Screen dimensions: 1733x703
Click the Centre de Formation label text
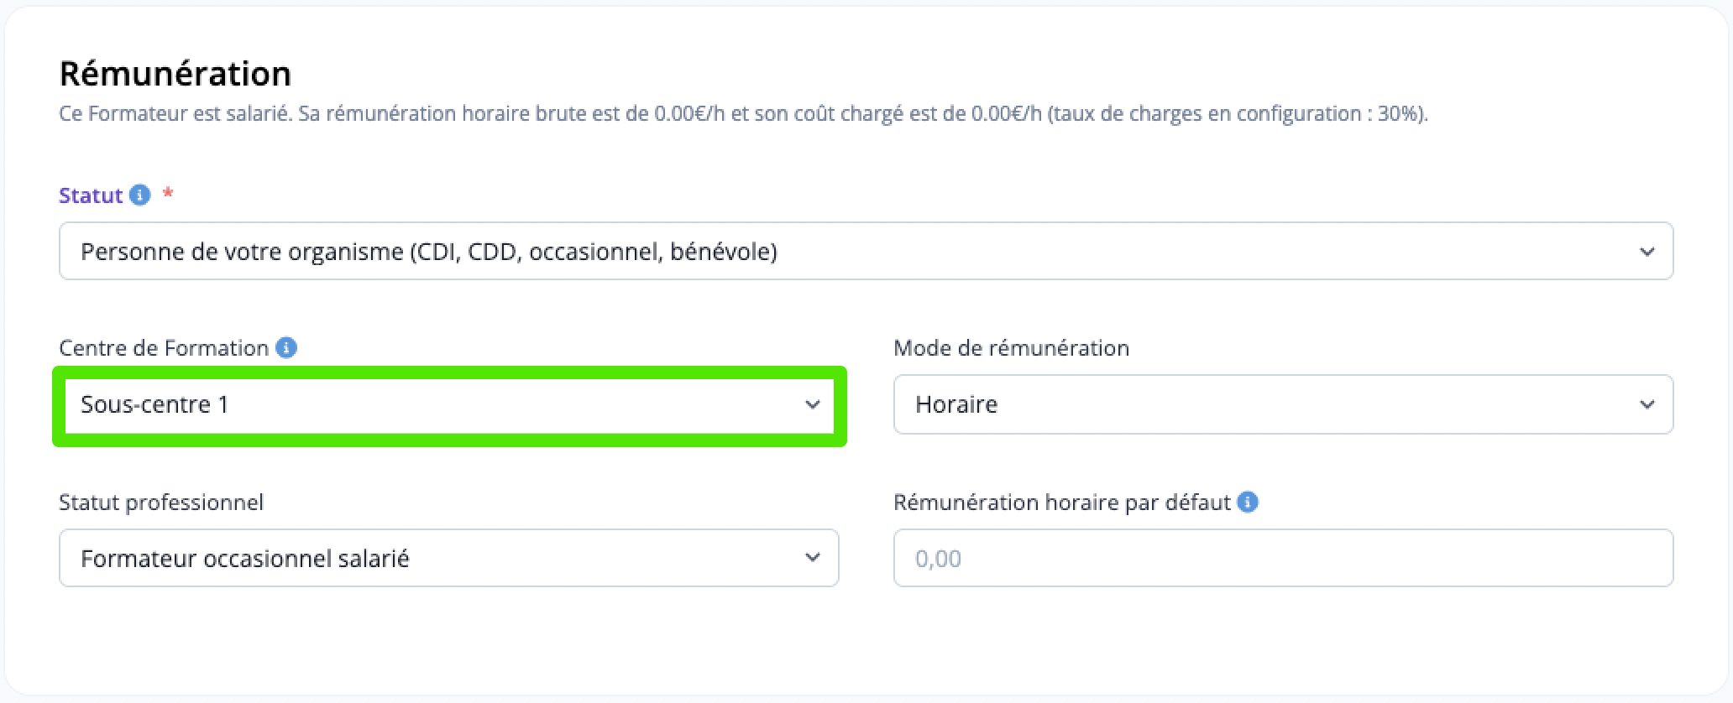point(164,347)
